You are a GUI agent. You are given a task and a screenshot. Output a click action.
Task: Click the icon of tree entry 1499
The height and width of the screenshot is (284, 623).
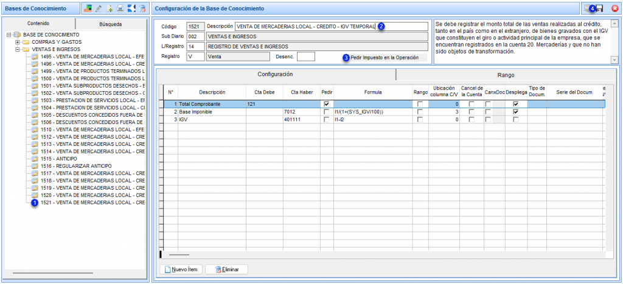coord(35,72)
